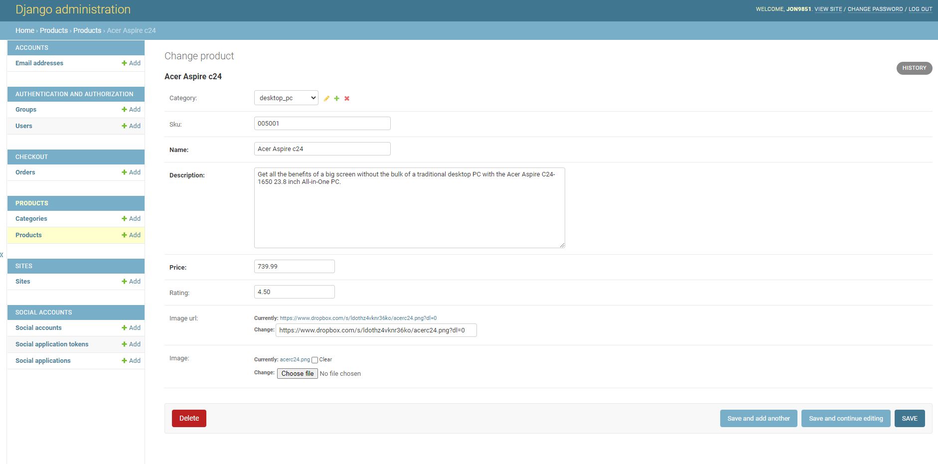Collapse the sidebar navigation
This screenshot has width=938, height=464.
[2, 255]
